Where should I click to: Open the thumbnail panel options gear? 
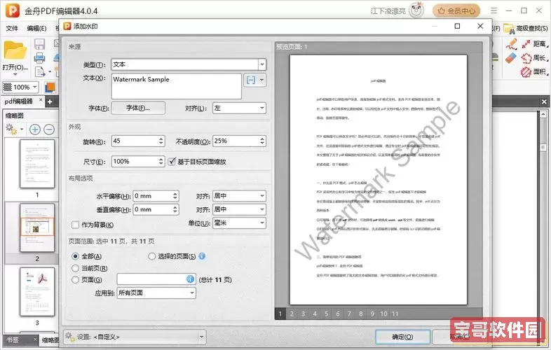11,129
